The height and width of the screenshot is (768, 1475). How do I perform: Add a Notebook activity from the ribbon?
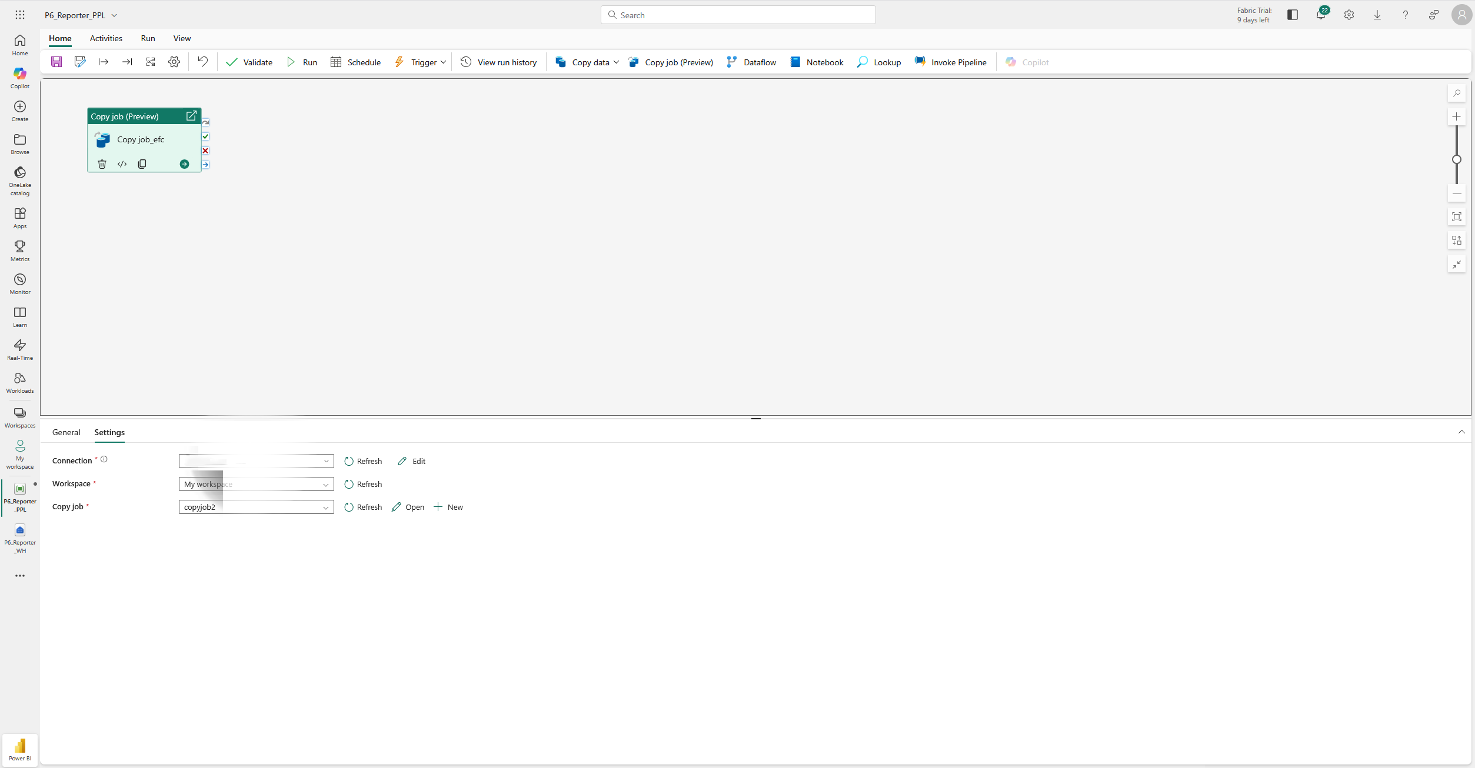coord(817,62)
